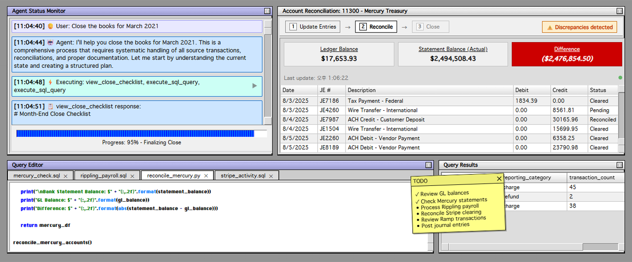Open the mercury_check.sql tab
This screenshot has height=262, width=632.
[x=37, y=175]
